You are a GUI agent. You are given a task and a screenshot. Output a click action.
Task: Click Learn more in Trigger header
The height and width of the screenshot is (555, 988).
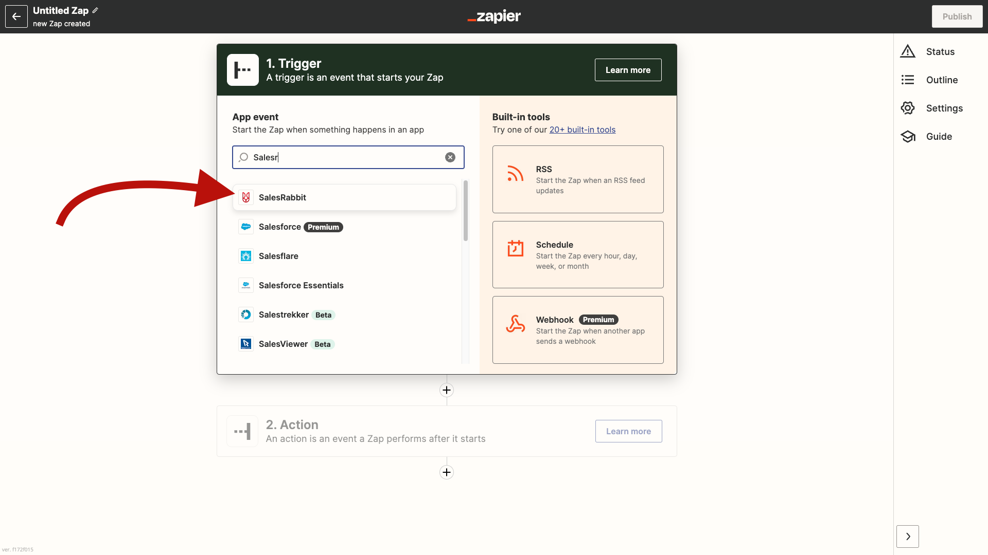[628, 70]
